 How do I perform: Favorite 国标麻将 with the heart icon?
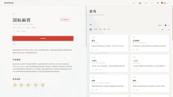(71, 20)
